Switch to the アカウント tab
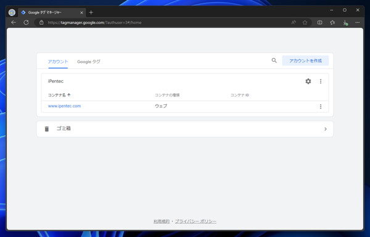The height and width of the screenshot is (237, 370). pos(58,62)
